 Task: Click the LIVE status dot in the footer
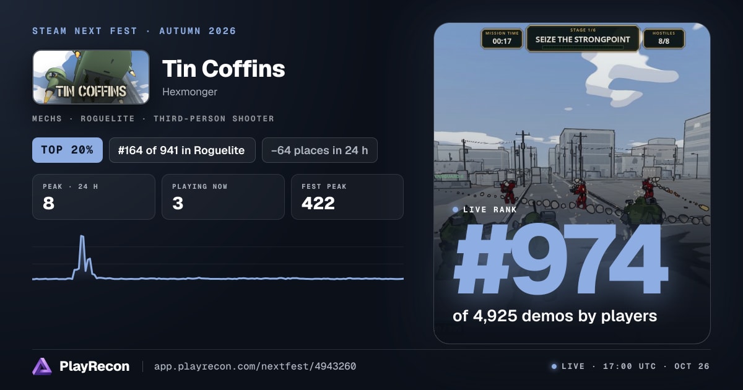click(x=554, y=366)
